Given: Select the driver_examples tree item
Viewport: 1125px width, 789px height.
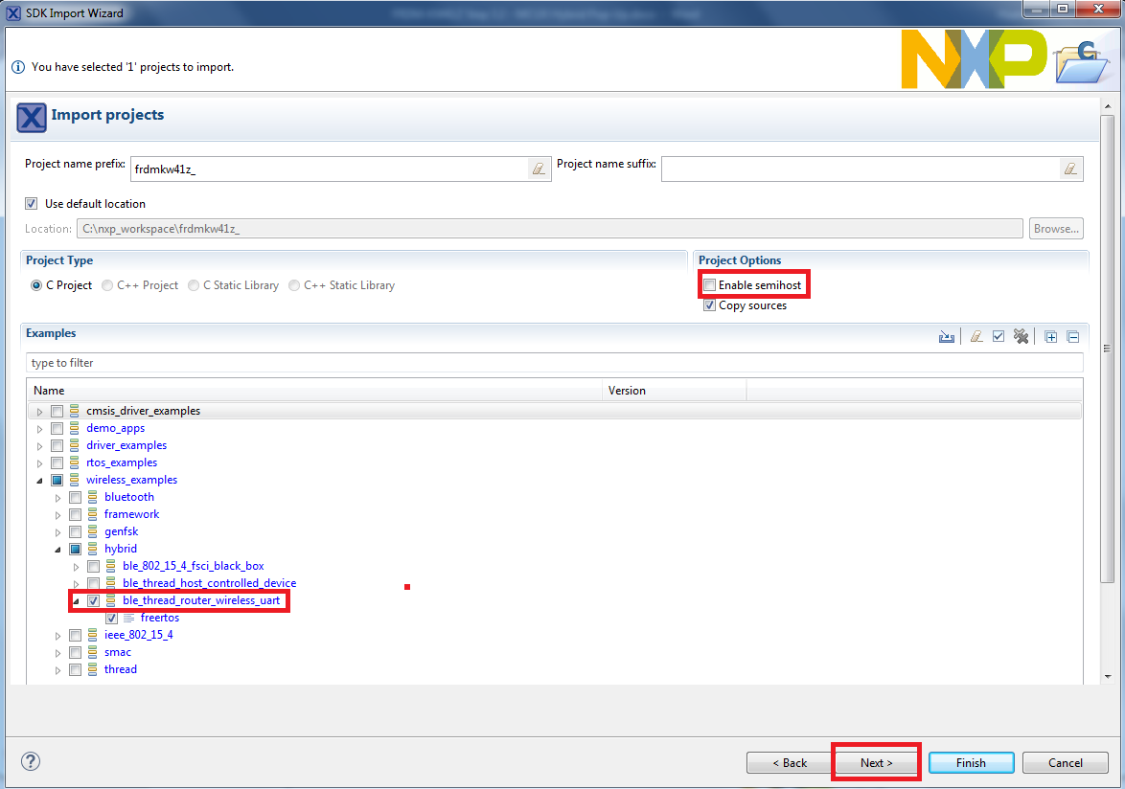Looking at the screenshot, I should click(126, 445).
